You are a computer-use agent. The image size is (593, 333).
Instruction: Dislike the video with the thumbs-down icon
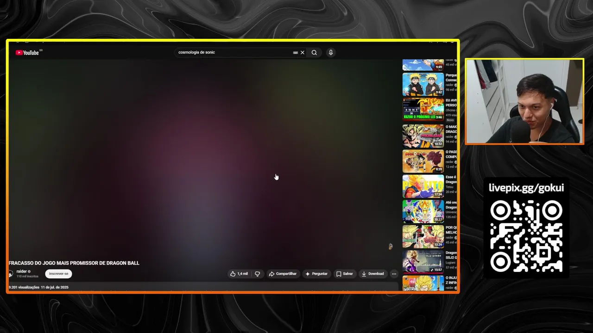coord(257,274)
